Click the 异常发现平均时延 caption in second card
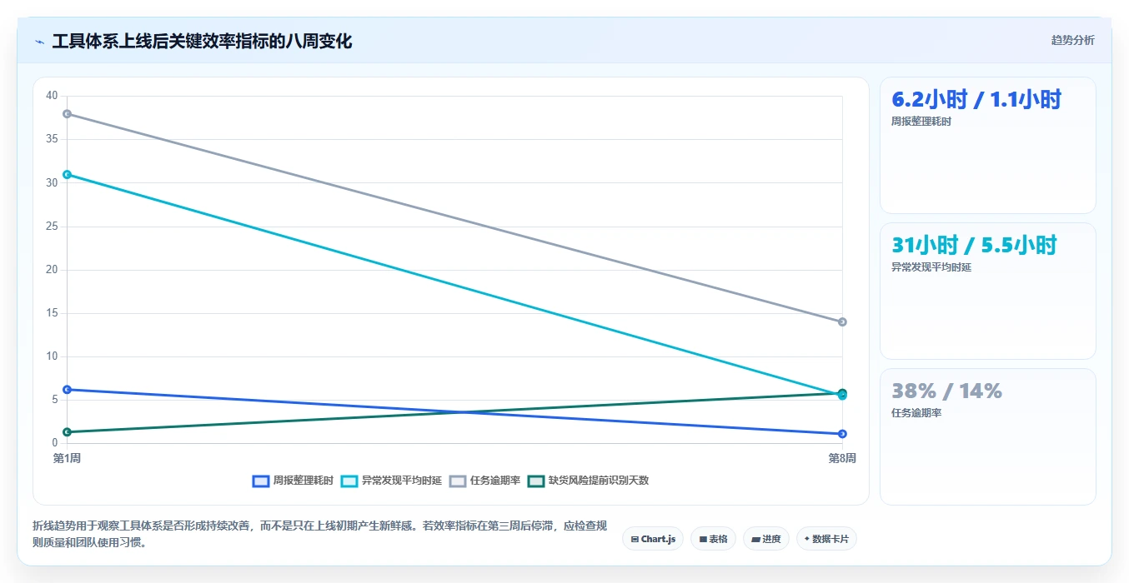 tap(931, 267)
